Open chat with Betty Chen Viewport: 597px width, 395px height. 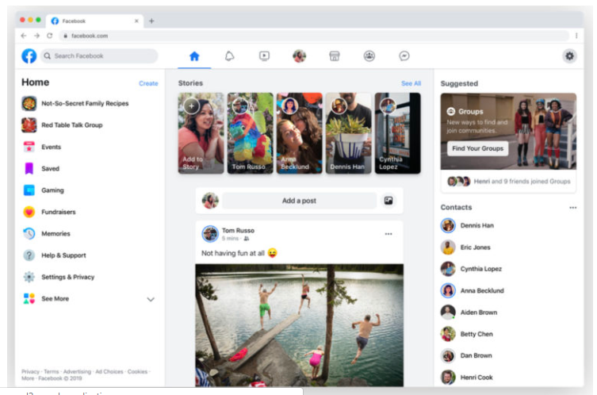(x=467, y=334)
